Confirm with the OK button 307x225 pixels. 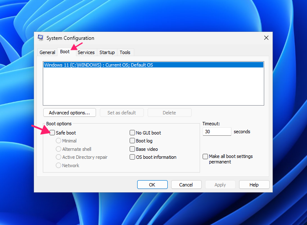click(x=152, y=185)
